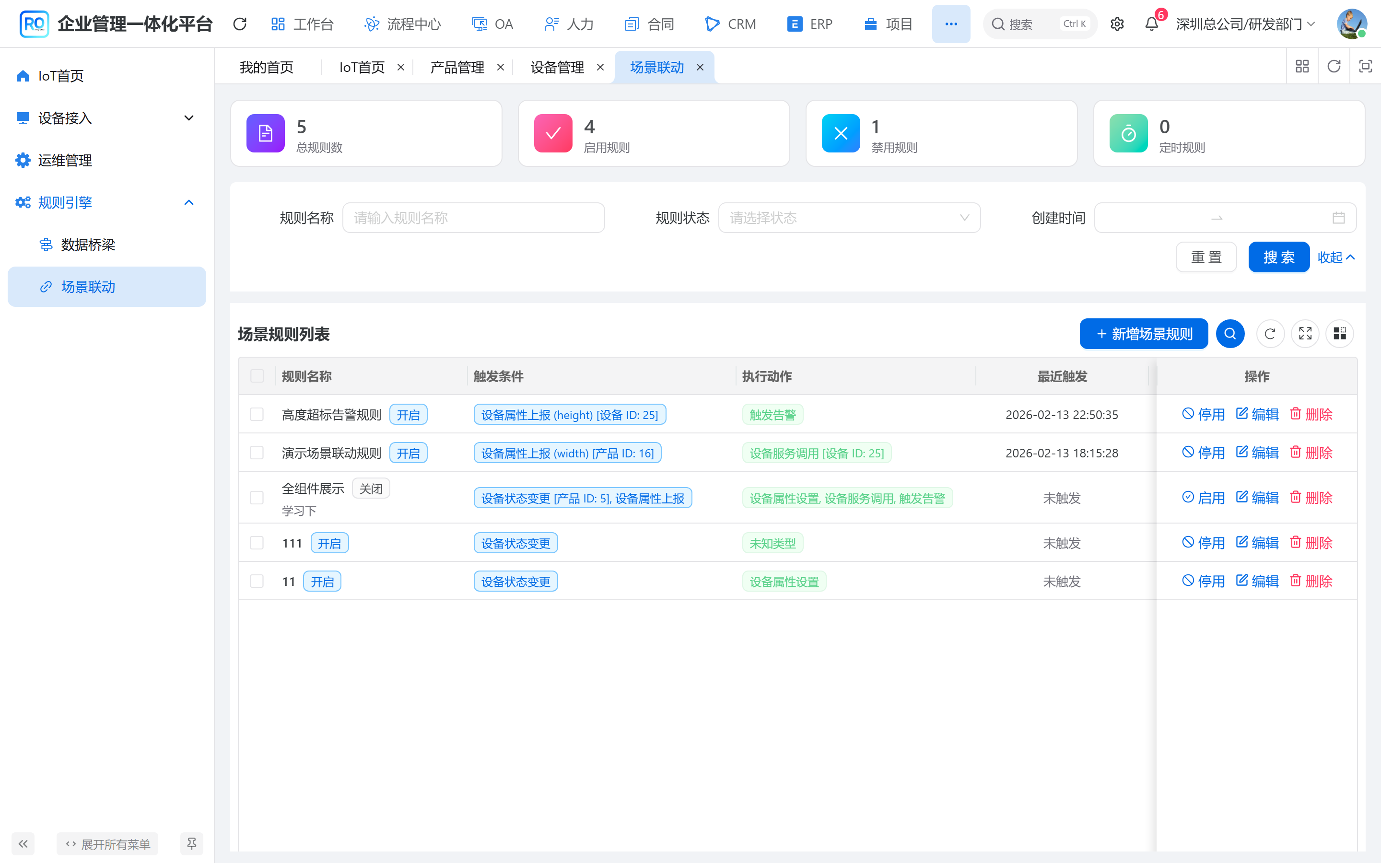Focus the 规则名称 input field
The image size is (1381, 863).
[x=473, y=218]
